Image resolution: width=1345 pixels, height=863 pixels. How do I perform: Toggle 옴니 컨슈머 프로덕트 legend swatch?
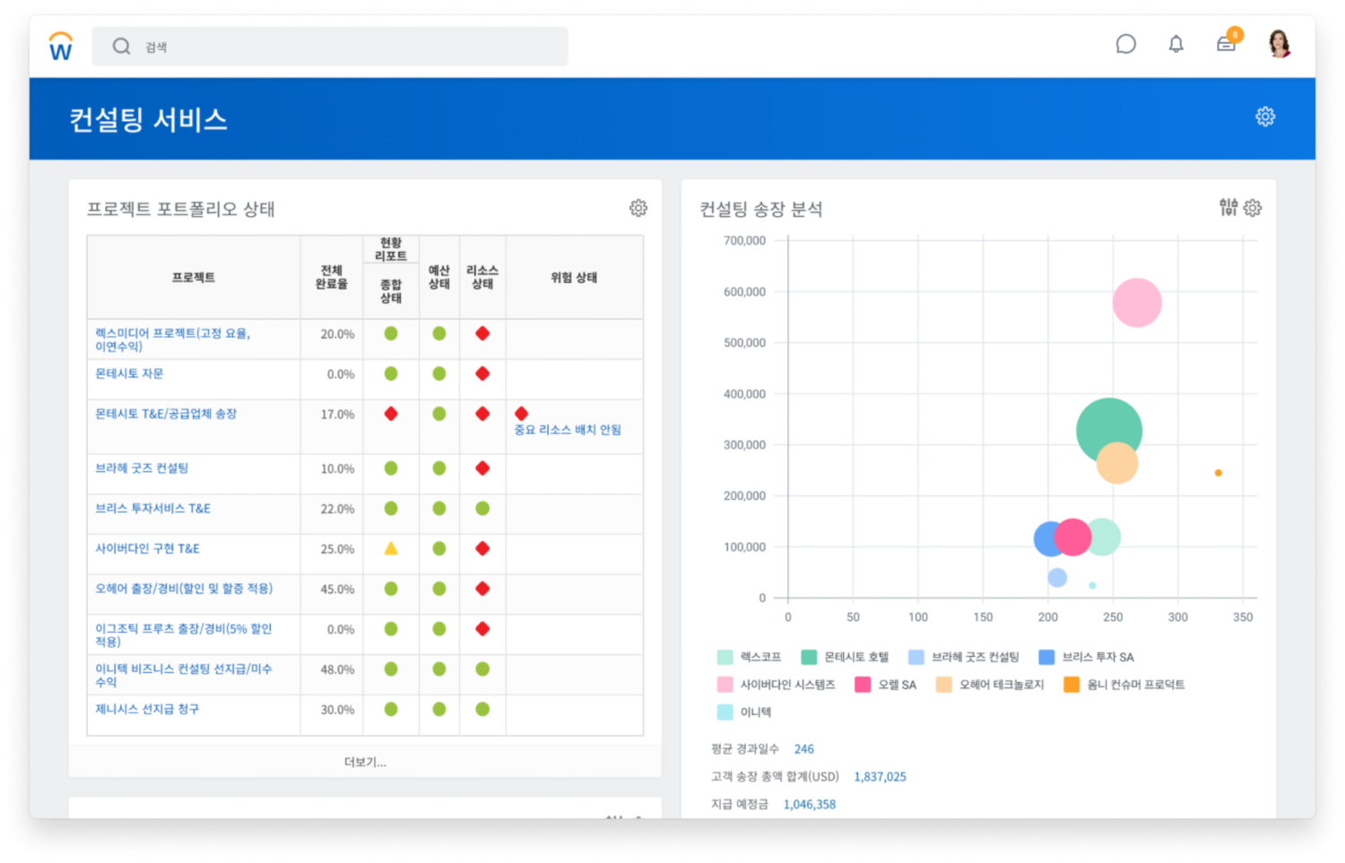click(1072, 685)
